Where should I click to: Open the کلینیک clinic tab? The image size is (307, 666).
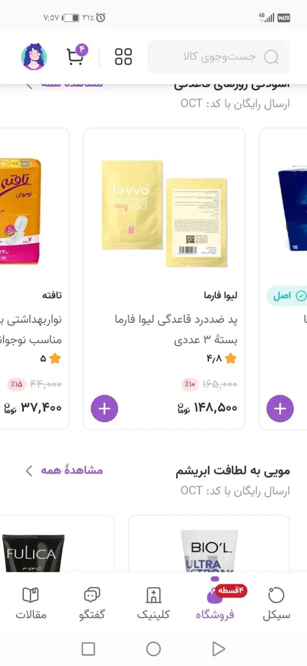pos(153,603)
